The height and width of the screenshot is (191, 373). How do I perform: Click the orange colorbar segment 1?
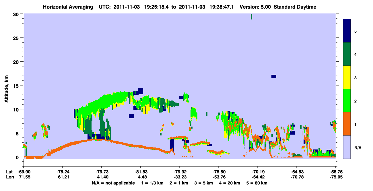(x=347, y=124)
